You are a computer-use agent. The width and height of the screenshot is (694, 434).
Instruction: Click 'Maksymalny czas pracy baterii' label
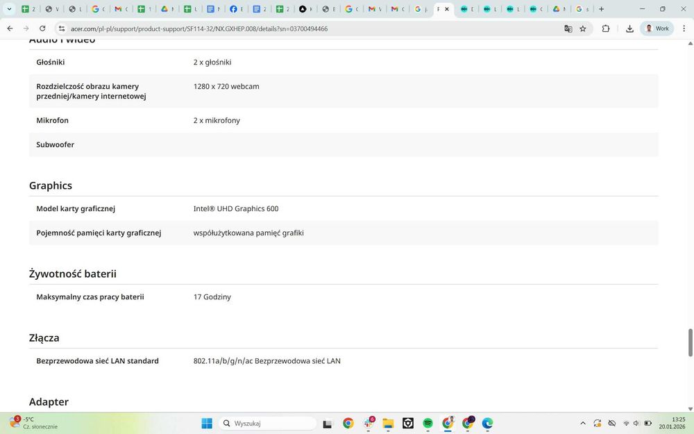point(90,297)
